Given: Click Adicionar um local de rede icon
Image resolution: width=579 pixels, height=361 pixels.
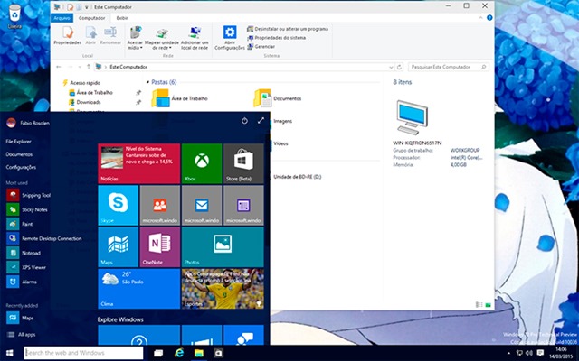Looking at the screenshot, I should click(x=195, y=38).
